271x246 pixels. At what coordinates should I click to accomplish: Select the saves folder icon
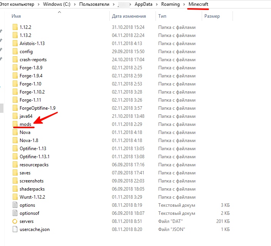(x=15, y=173)
